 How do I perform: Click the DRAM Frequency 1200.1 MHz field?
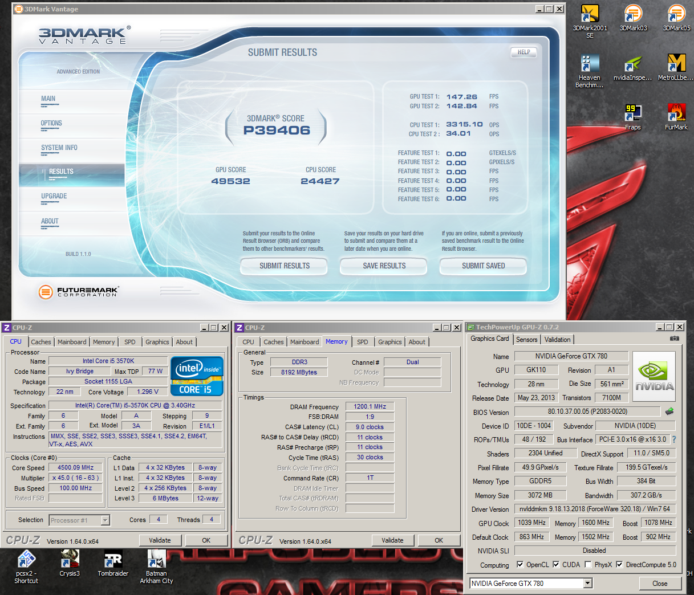click(370, 406)
